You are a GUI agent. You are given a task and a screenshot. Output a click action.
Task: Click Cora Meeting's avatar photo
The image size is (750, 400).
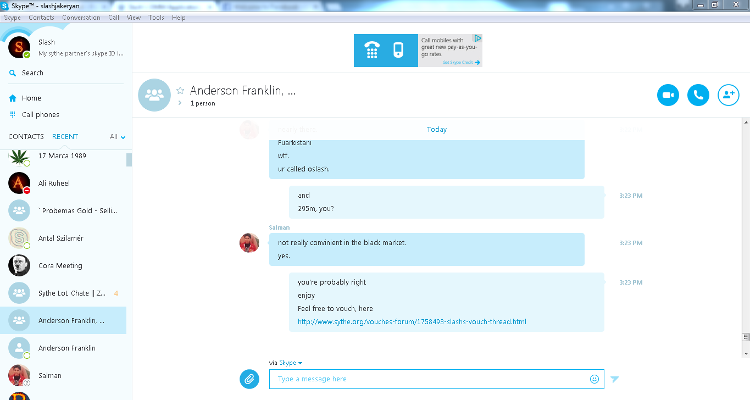coord(19,265)
